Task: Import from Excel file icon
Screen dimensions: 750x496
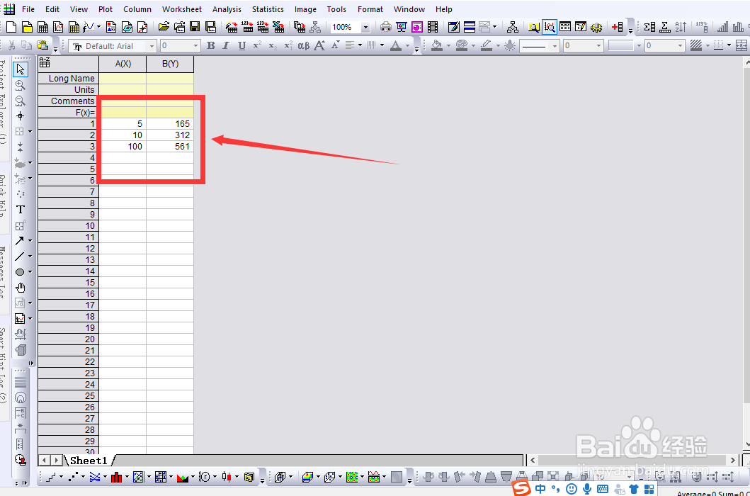Action: coord(278,27)
